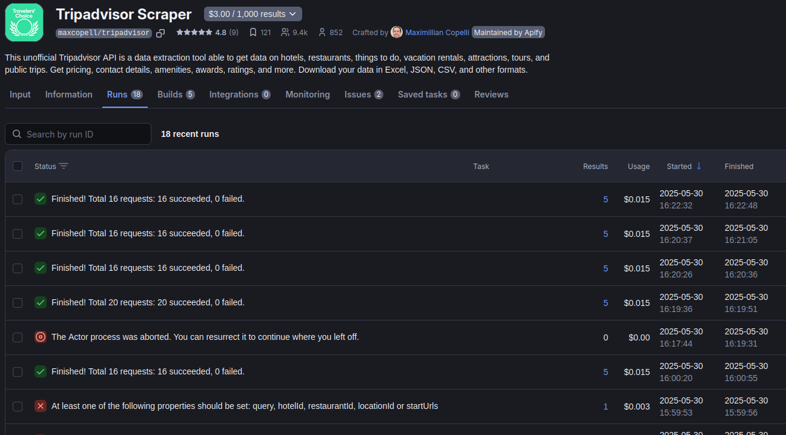Open the Status filter icon

pyautogui.click(x=64, y=166)
